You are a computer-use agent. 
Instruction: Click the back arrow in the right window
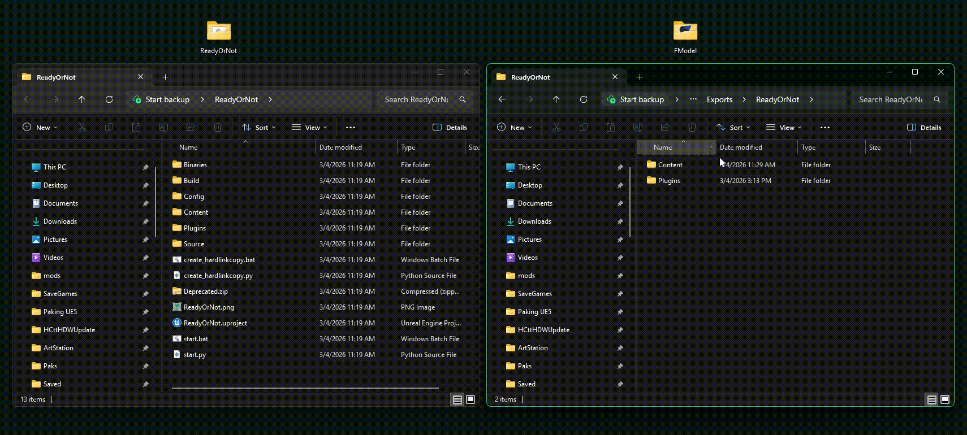tap(502, 99)
